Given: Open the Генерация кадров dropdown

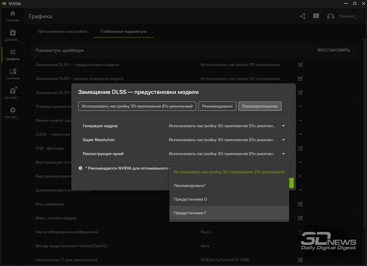Looking at the screenshot, I should pyautogui.click(x=227, y=126).
